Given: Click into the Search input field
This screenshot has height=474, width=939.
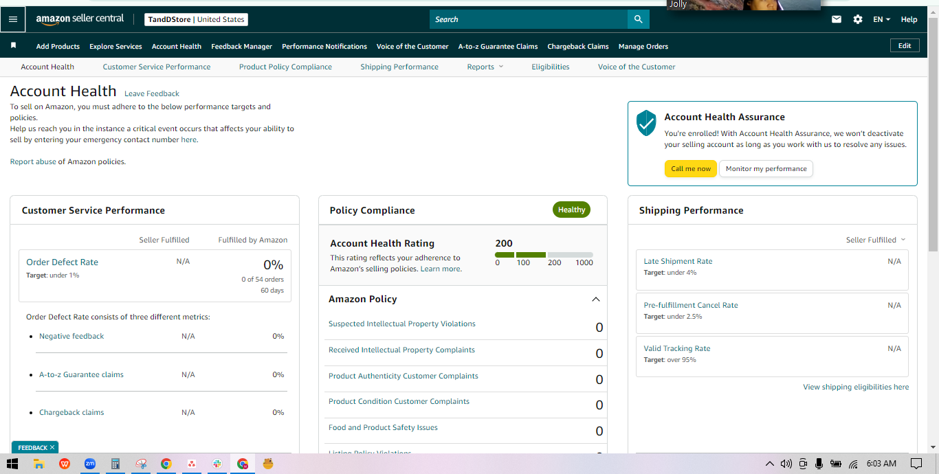Looking at the screenshot, I should [529, 19].
